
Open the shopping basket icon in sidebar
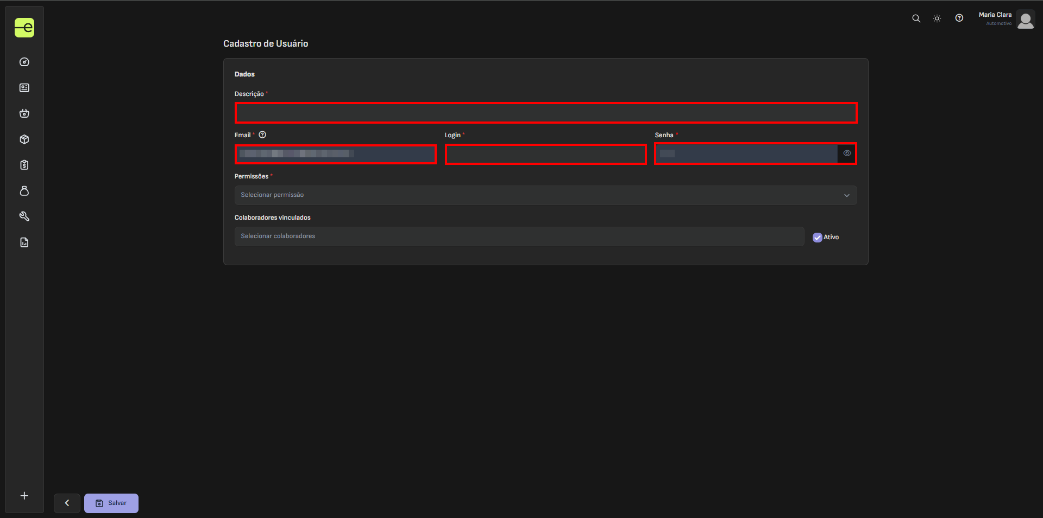click(24, 113)
